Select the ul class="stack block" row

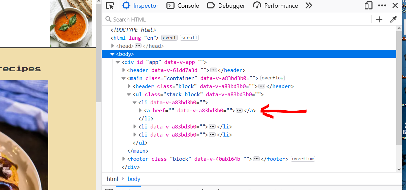click(249, 94)
